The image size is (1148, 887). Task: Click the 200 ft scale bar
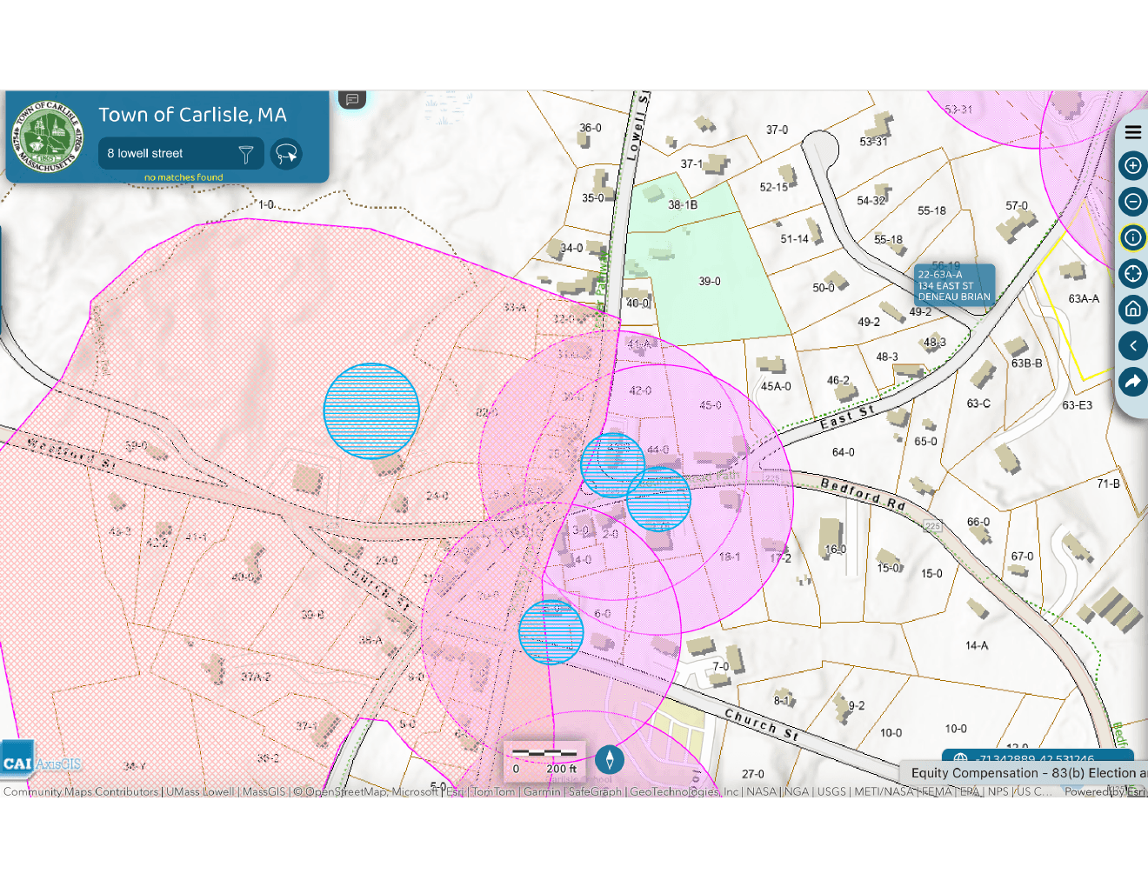pos(544,761)
